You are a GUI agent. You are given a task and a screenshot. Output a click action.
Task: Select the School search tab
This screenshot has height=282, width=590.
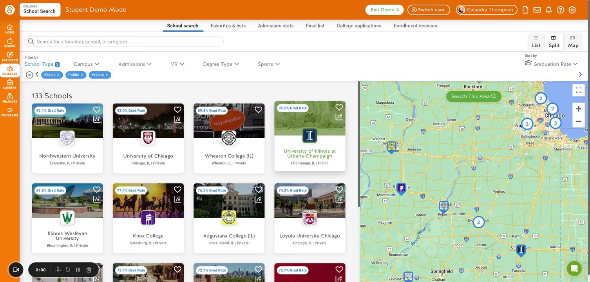pyautogui.click(x=183, y=26)
